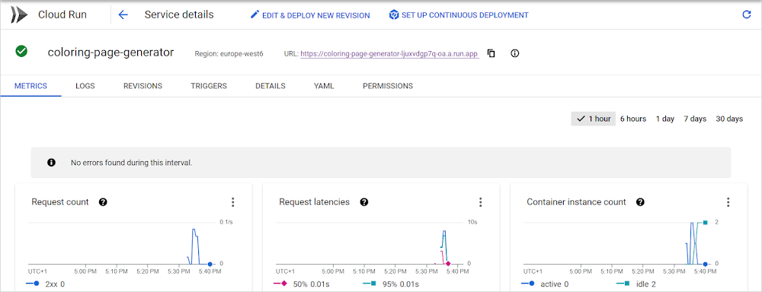Open the Permissions tab
This screenshot has height=292, width=762.
(x=388, y=86)
